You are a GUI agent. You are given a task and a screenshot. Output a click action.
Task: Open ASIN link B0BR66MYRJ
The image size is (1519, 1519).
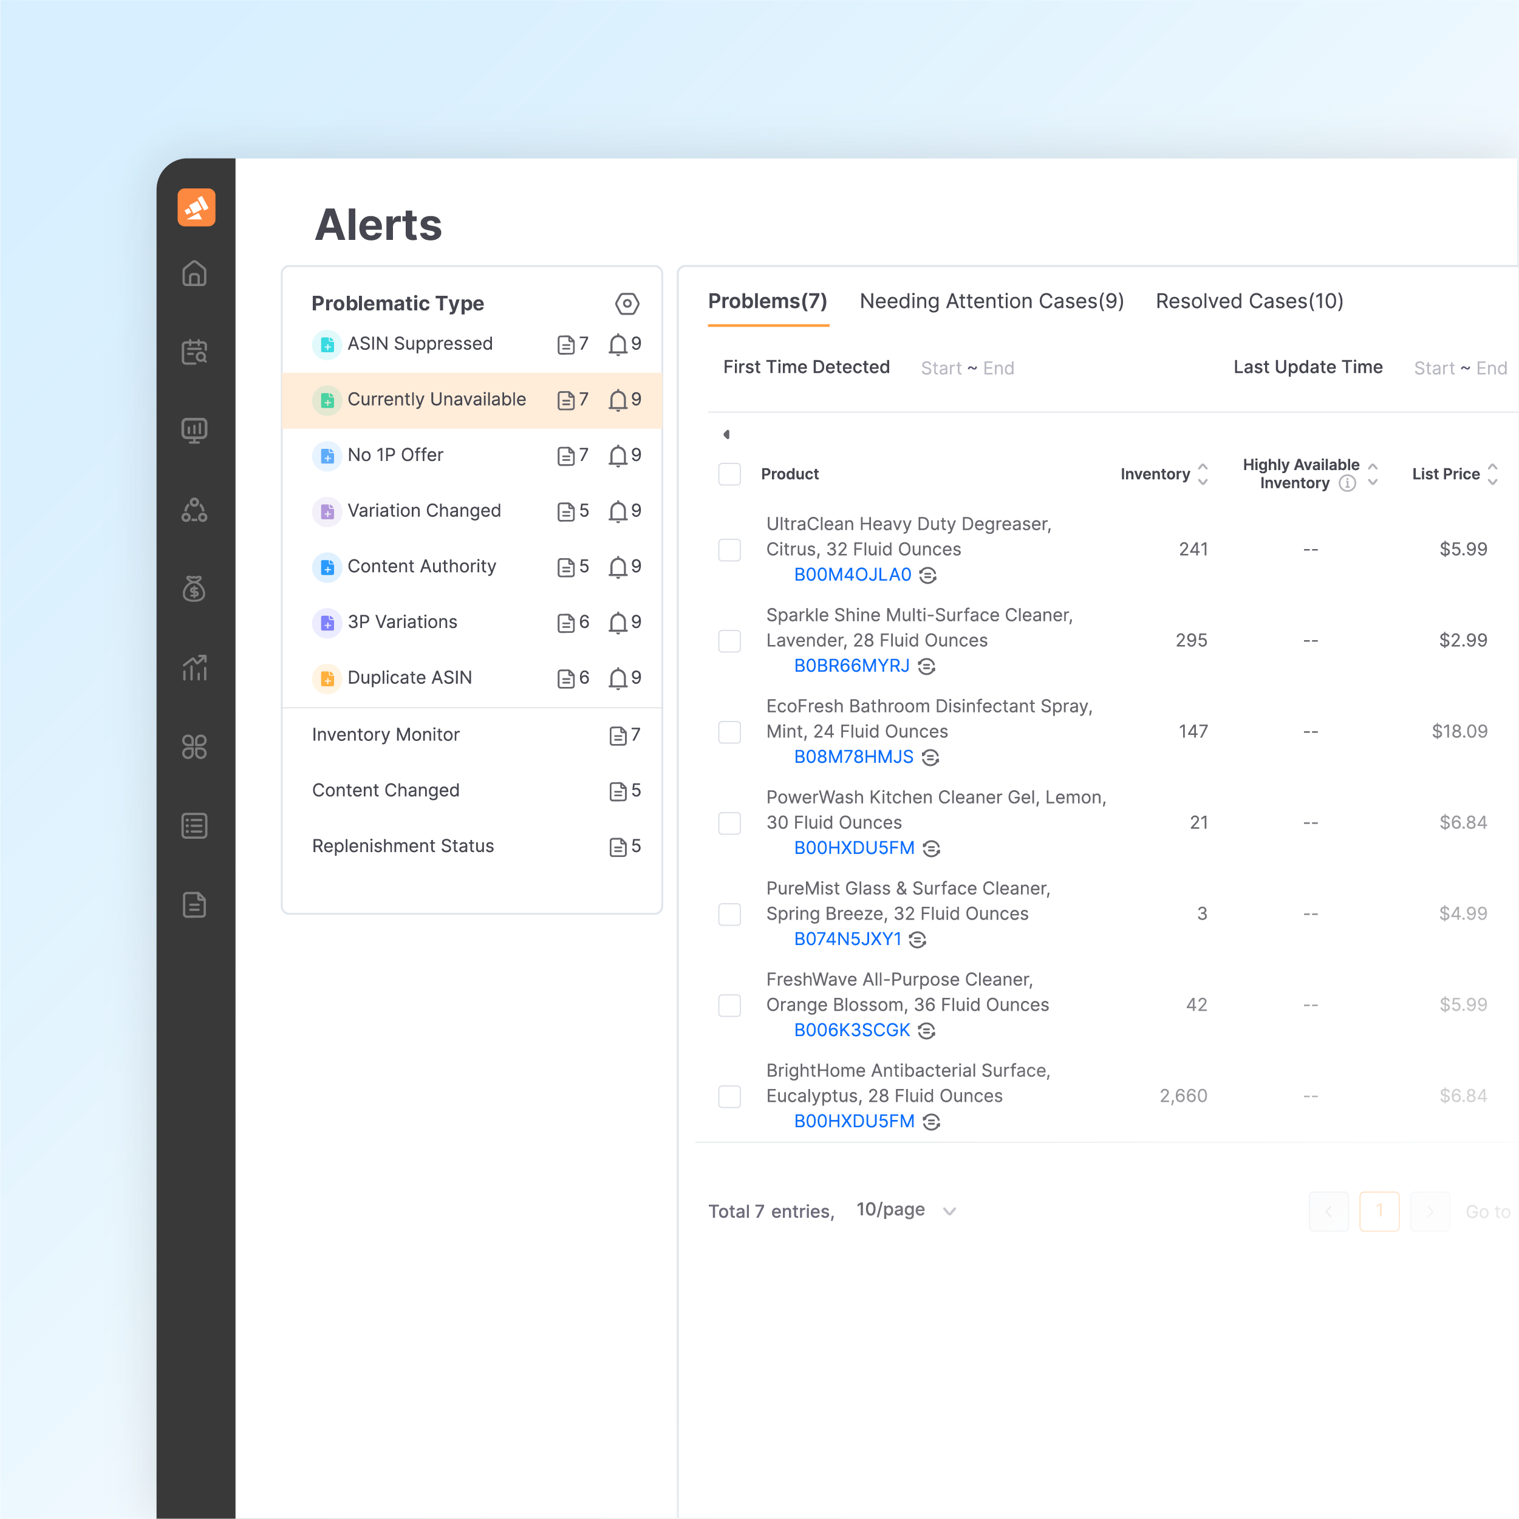click(x=851, y=666)
